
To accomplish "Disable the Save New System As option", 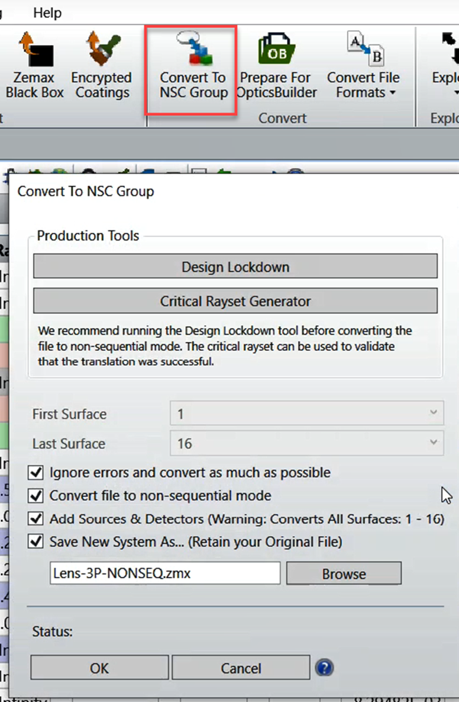I will (37, 541).
